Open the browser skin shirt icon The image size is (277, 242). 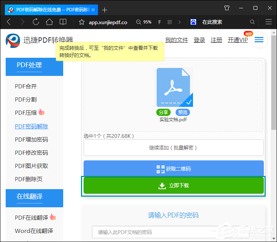point(227,8)
